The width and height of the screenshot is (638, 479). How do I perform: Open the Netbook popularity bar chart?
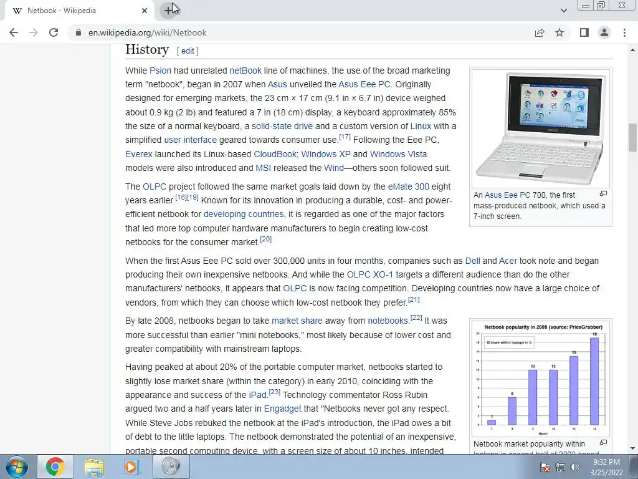[540, 379]
